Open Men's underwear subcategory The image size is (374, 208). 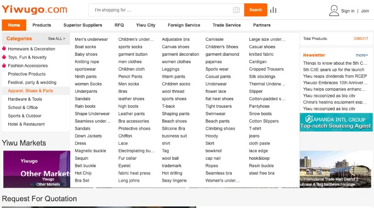coord(91,40)
